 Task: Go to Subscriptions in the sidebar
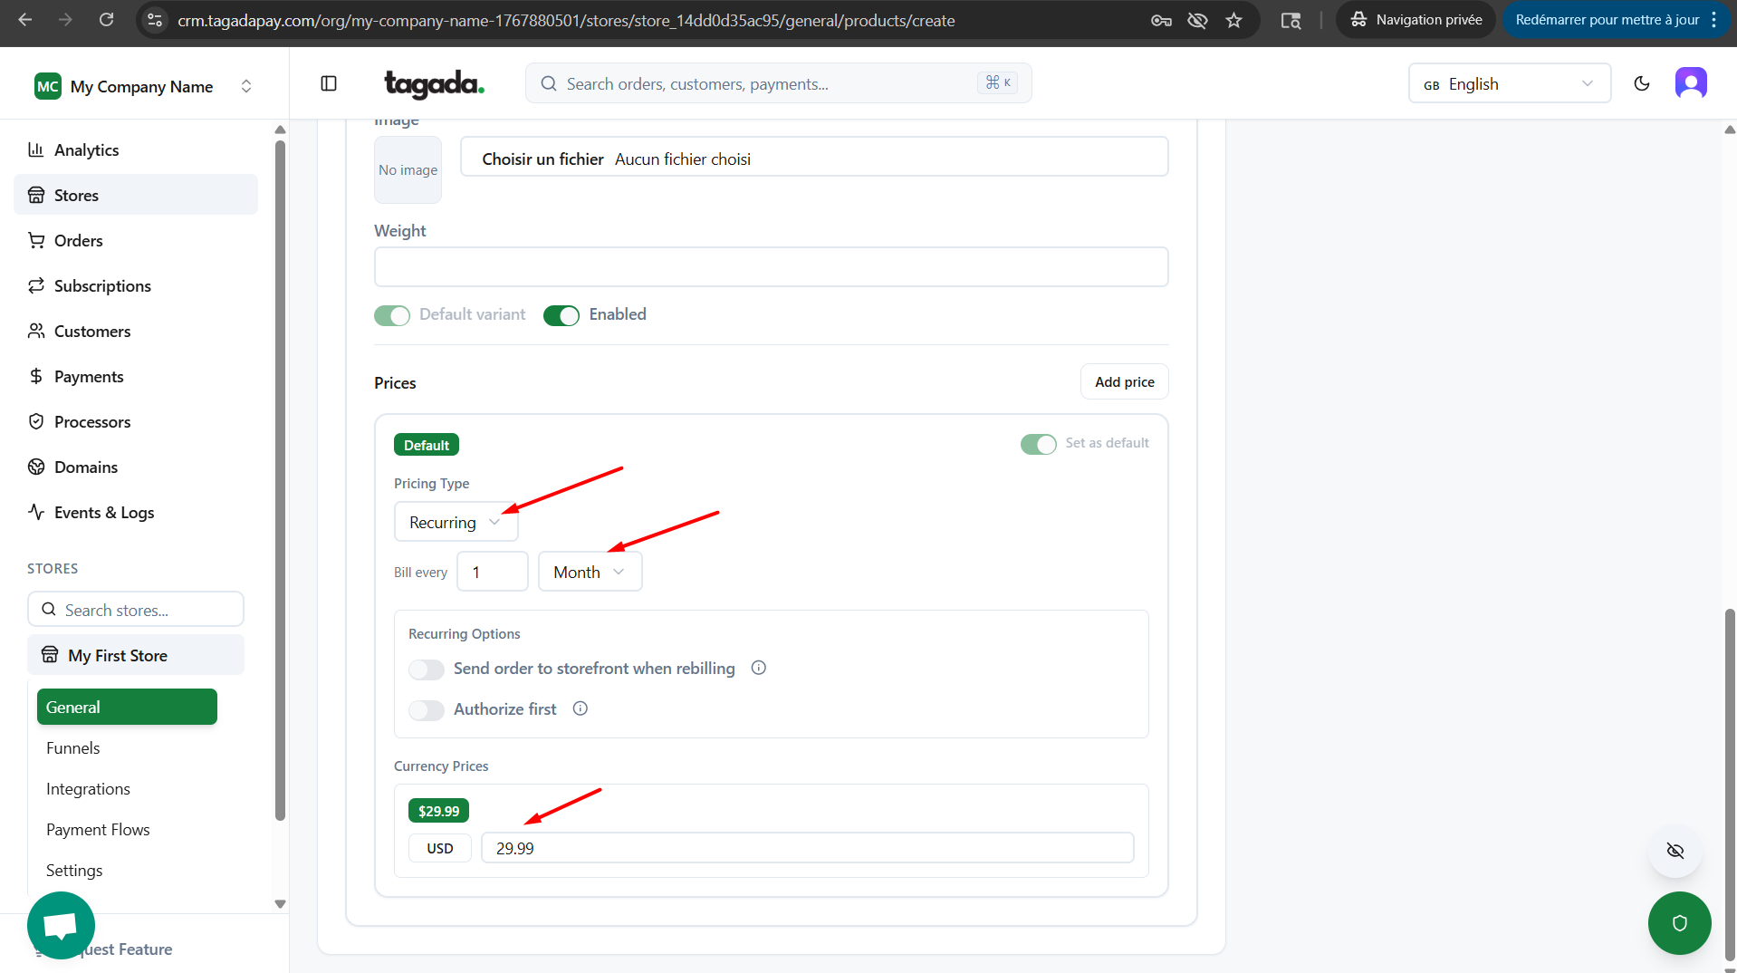pos(102,285)
